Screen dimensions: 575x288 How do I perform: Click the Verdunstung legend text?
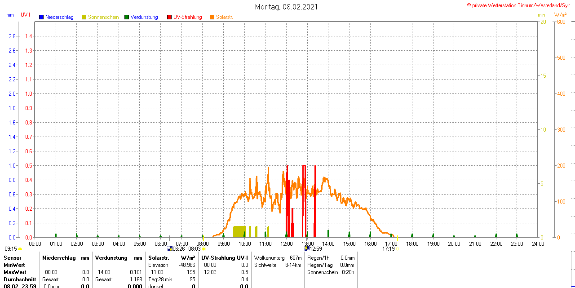tap(144, 17)
